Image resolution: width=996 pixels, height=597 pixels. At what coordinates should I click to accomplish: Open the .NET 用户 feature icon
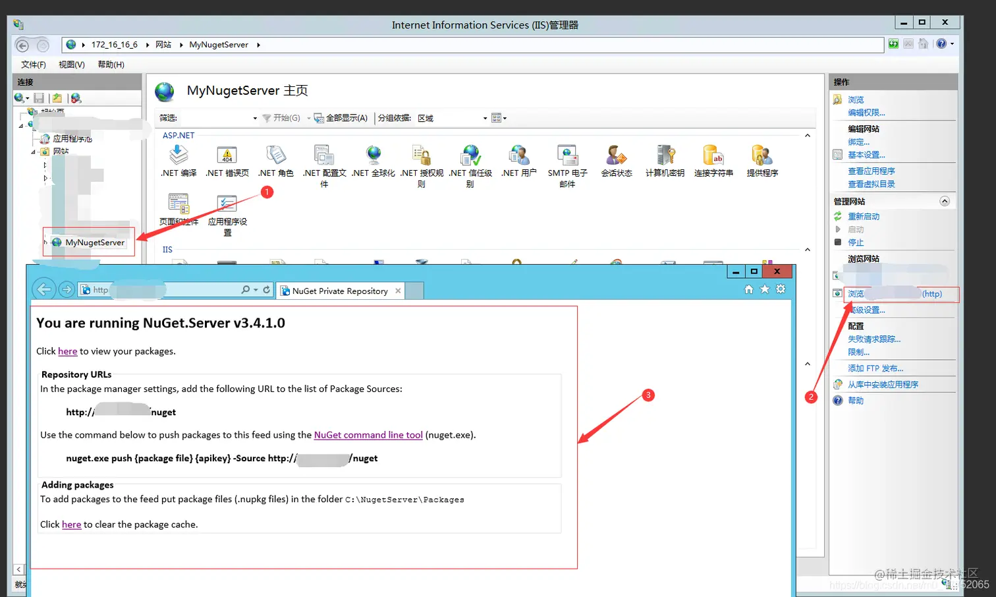coord(519,155)
